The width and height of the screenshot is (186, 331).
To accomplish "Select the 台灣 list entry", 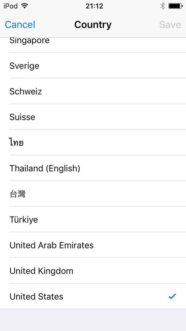I will [17, 194].
